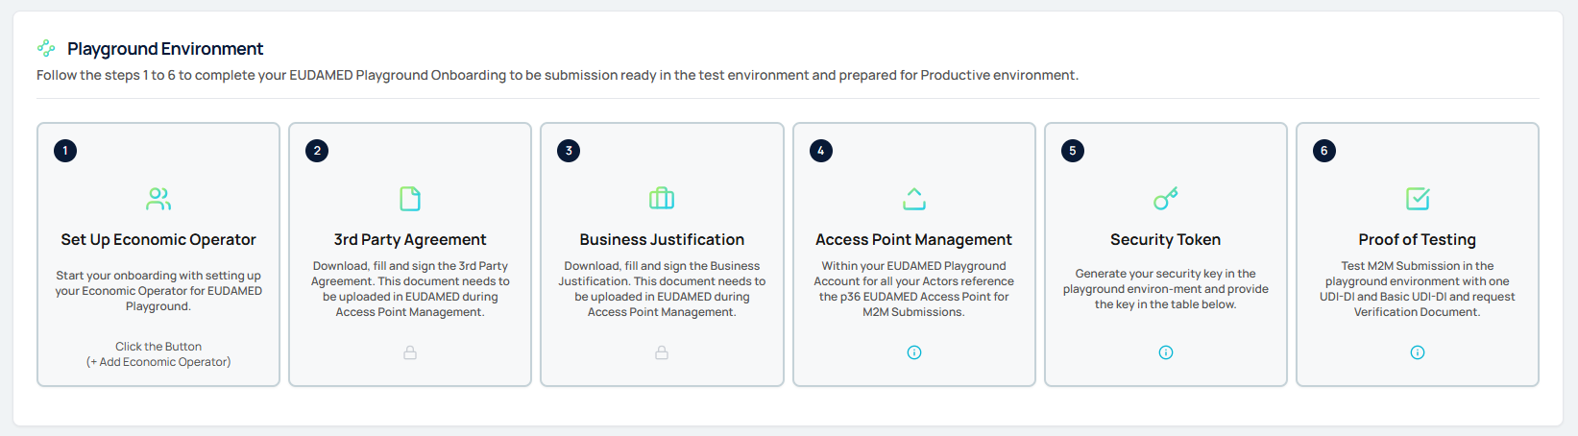Click the Playground Environment heading text
1578x436 pixels.
[x=165, y=49]
